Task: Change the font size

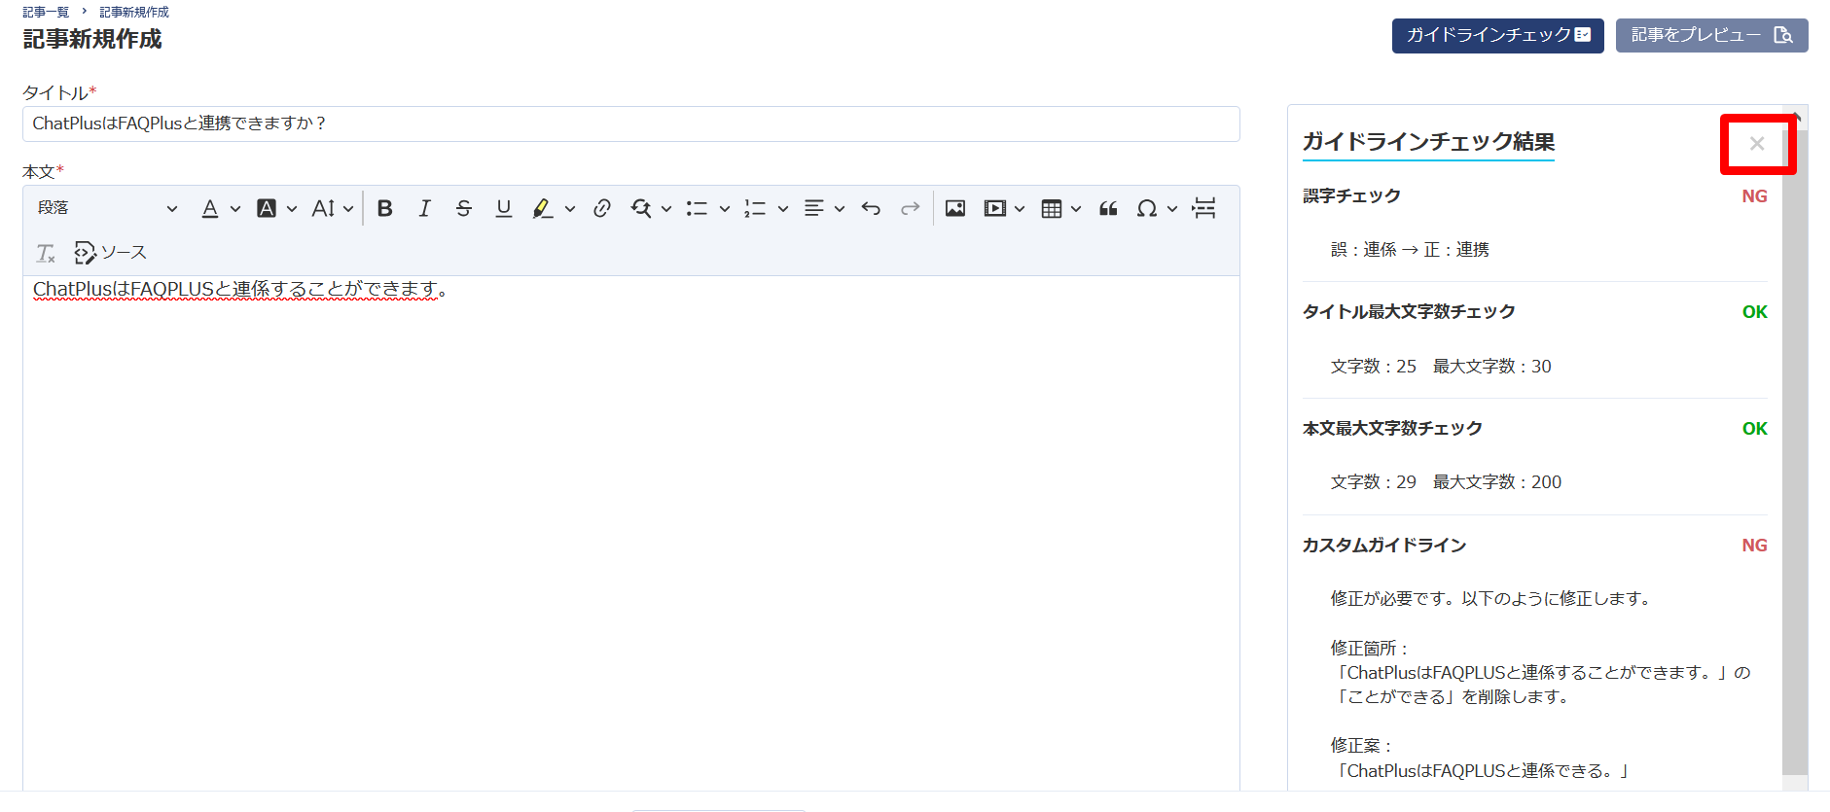Action: point(323,208)
